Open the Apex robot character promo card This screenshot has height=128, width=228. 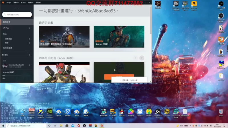(x=64, y=72)
